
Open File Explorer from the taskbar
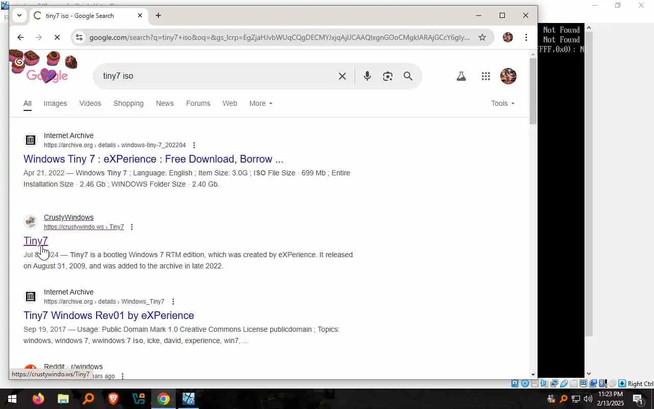pyautogui.click(x=63, y=399)
